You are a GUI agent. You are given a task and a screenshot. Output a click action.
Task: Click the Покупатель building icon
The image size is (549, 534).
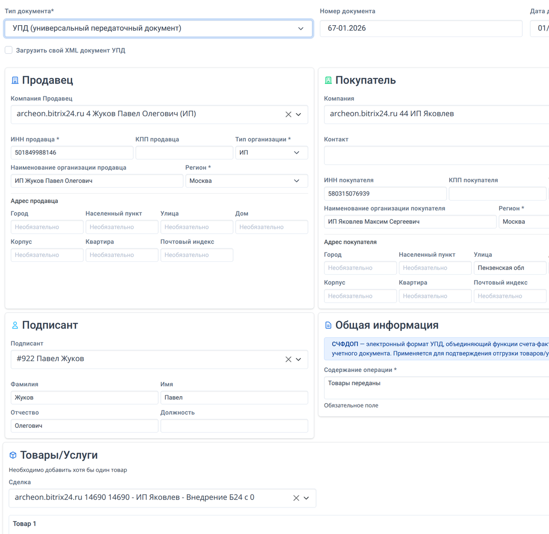point(328,80)
